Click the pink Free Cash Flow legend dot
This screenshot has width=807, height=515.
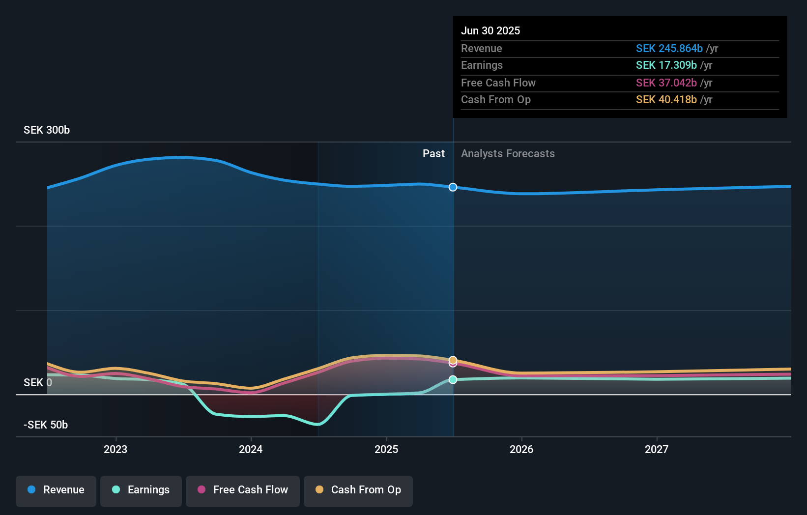click(x=202, y=490)
